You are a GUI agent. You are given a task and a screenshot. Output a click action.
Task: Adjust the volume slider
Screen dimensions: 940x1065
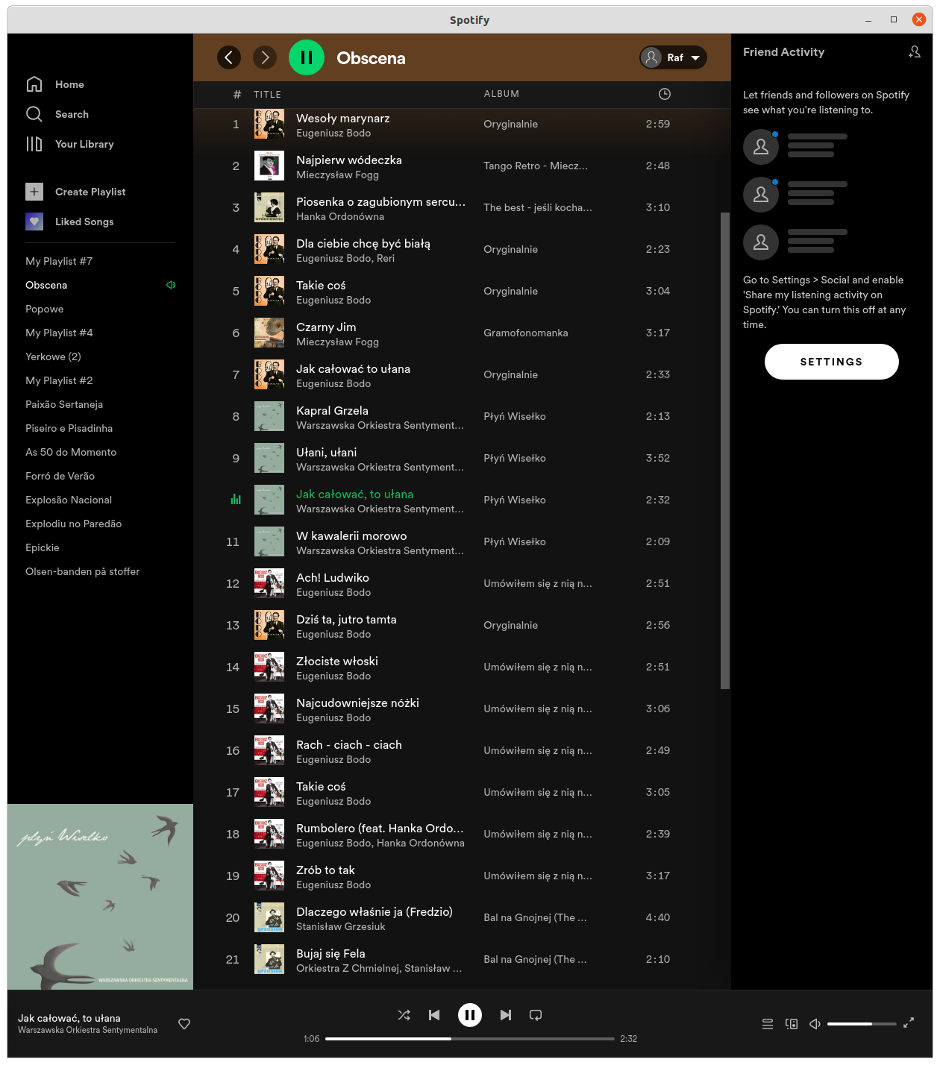pos(861,1024)
